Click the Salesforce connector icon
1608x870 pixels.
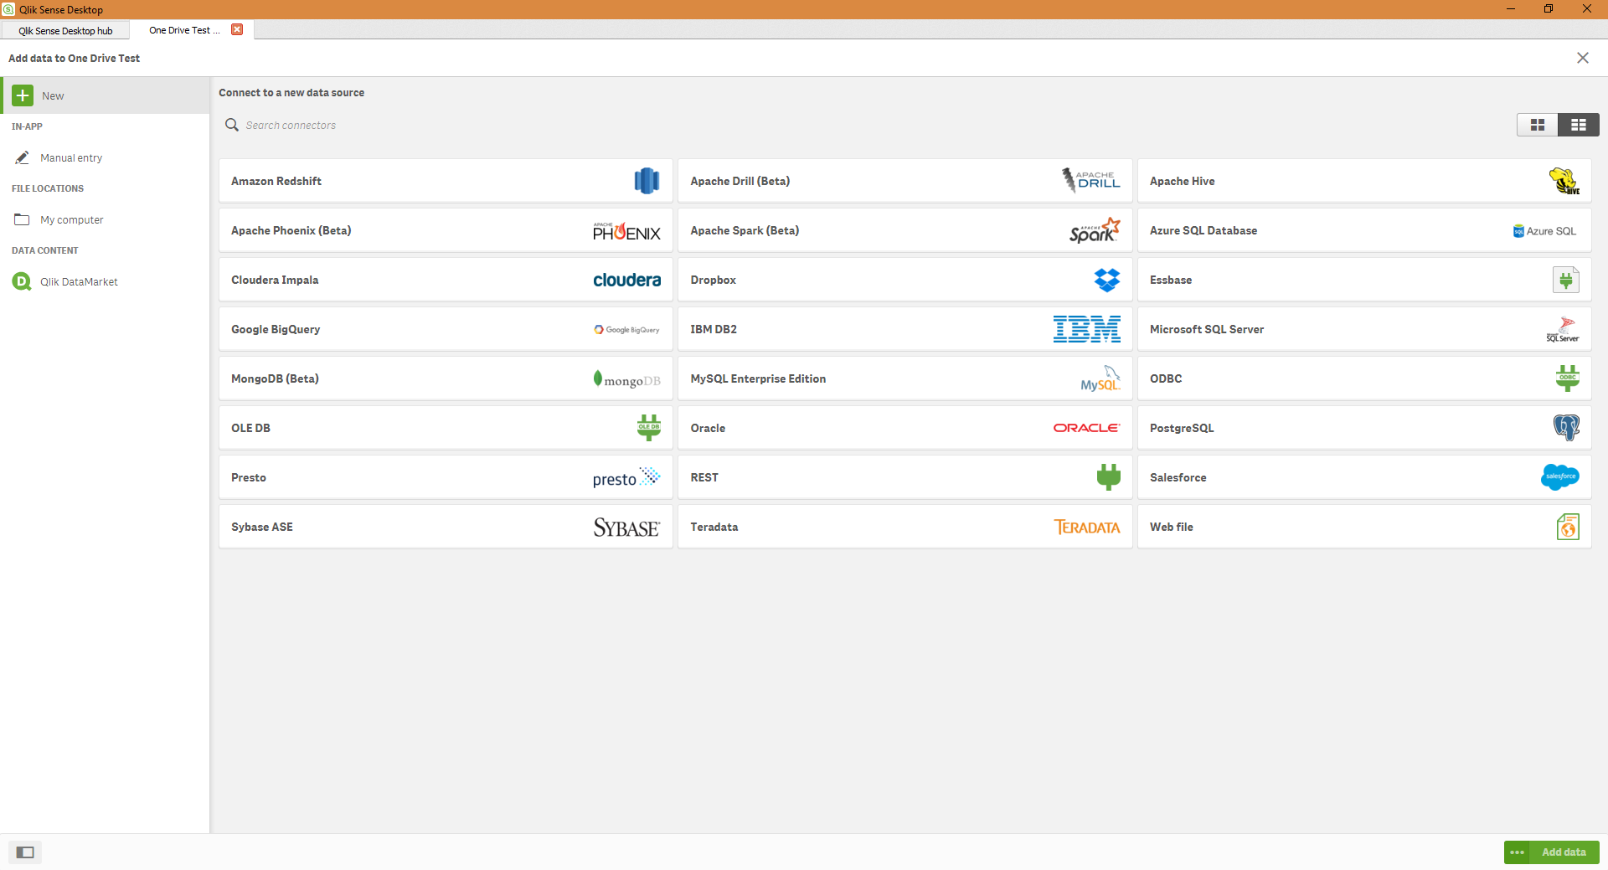1559,476
